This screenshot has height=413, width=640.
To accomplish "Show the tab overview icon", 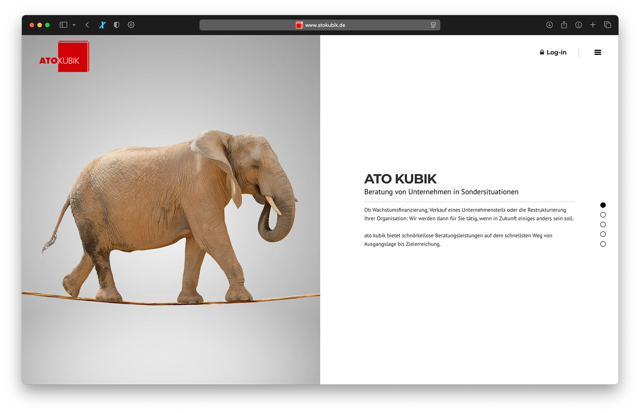I will pyautogui.click(x=607, y=25).
